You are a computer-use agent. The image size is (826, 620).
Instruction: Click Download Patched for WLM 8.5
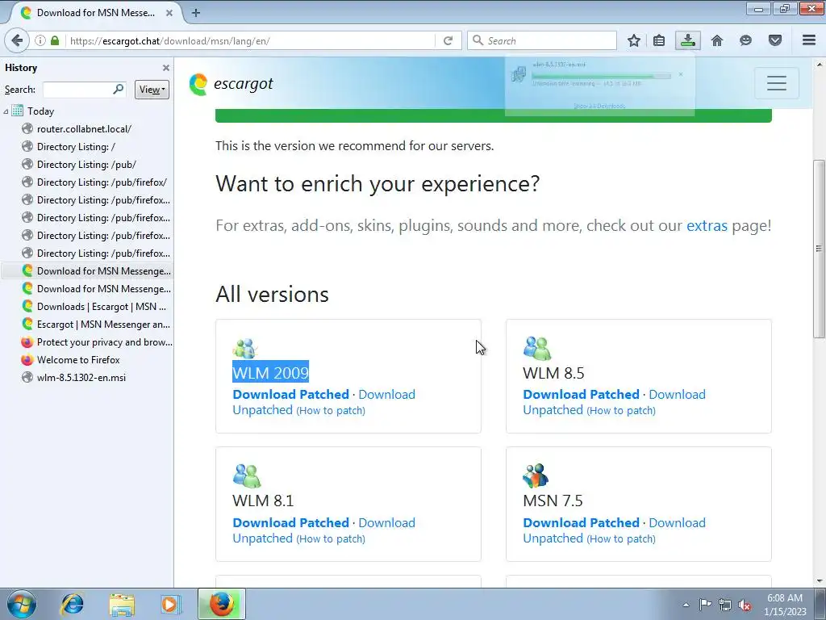pyautogui.click(x=581, y=394)
